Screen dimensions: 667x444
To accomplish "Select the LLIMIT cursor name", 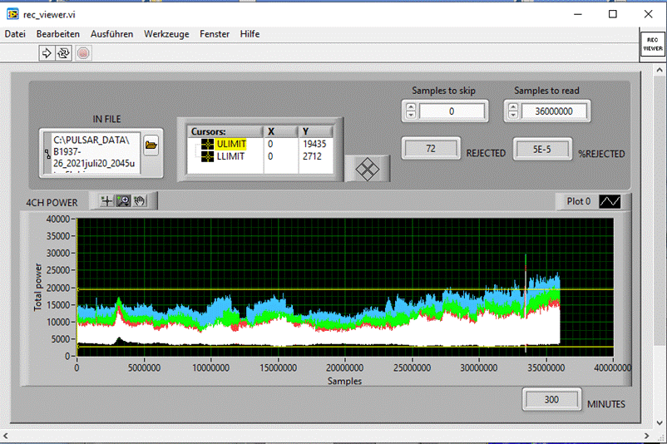I will click(230, 156).
